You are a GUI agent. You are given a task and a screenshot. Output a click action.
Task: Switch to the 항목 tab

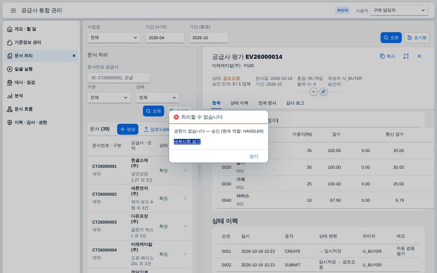point(216,103)
